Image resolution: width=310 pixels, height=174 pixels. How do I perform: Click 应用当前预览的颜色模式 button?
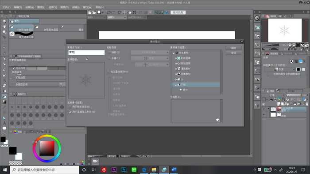click(287, 74)
